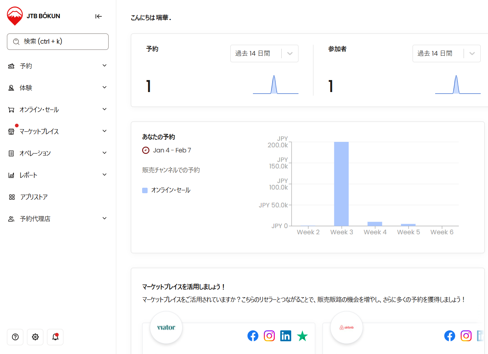Open settings via the gear icon
Image resolution: width=488 pixels, height=354 pixels.
tap(35, 337)
